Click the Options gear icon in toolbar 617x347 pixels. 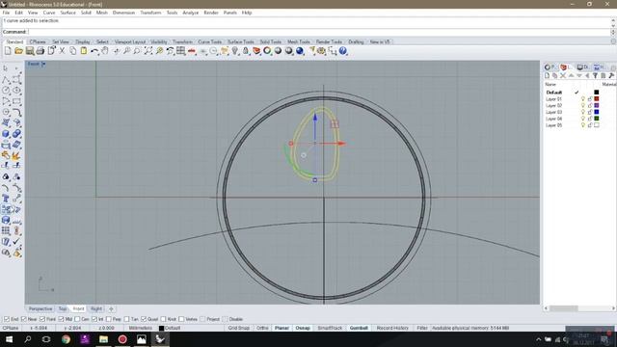[x=321, y=51]
